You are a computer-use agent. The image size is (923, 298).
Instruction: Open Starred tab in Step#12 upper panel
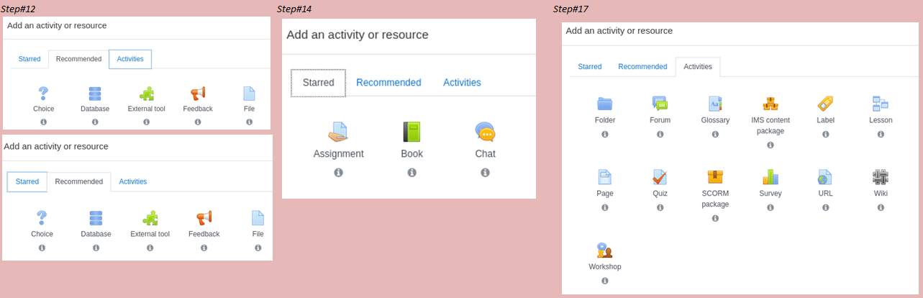(x=29, y=59)
